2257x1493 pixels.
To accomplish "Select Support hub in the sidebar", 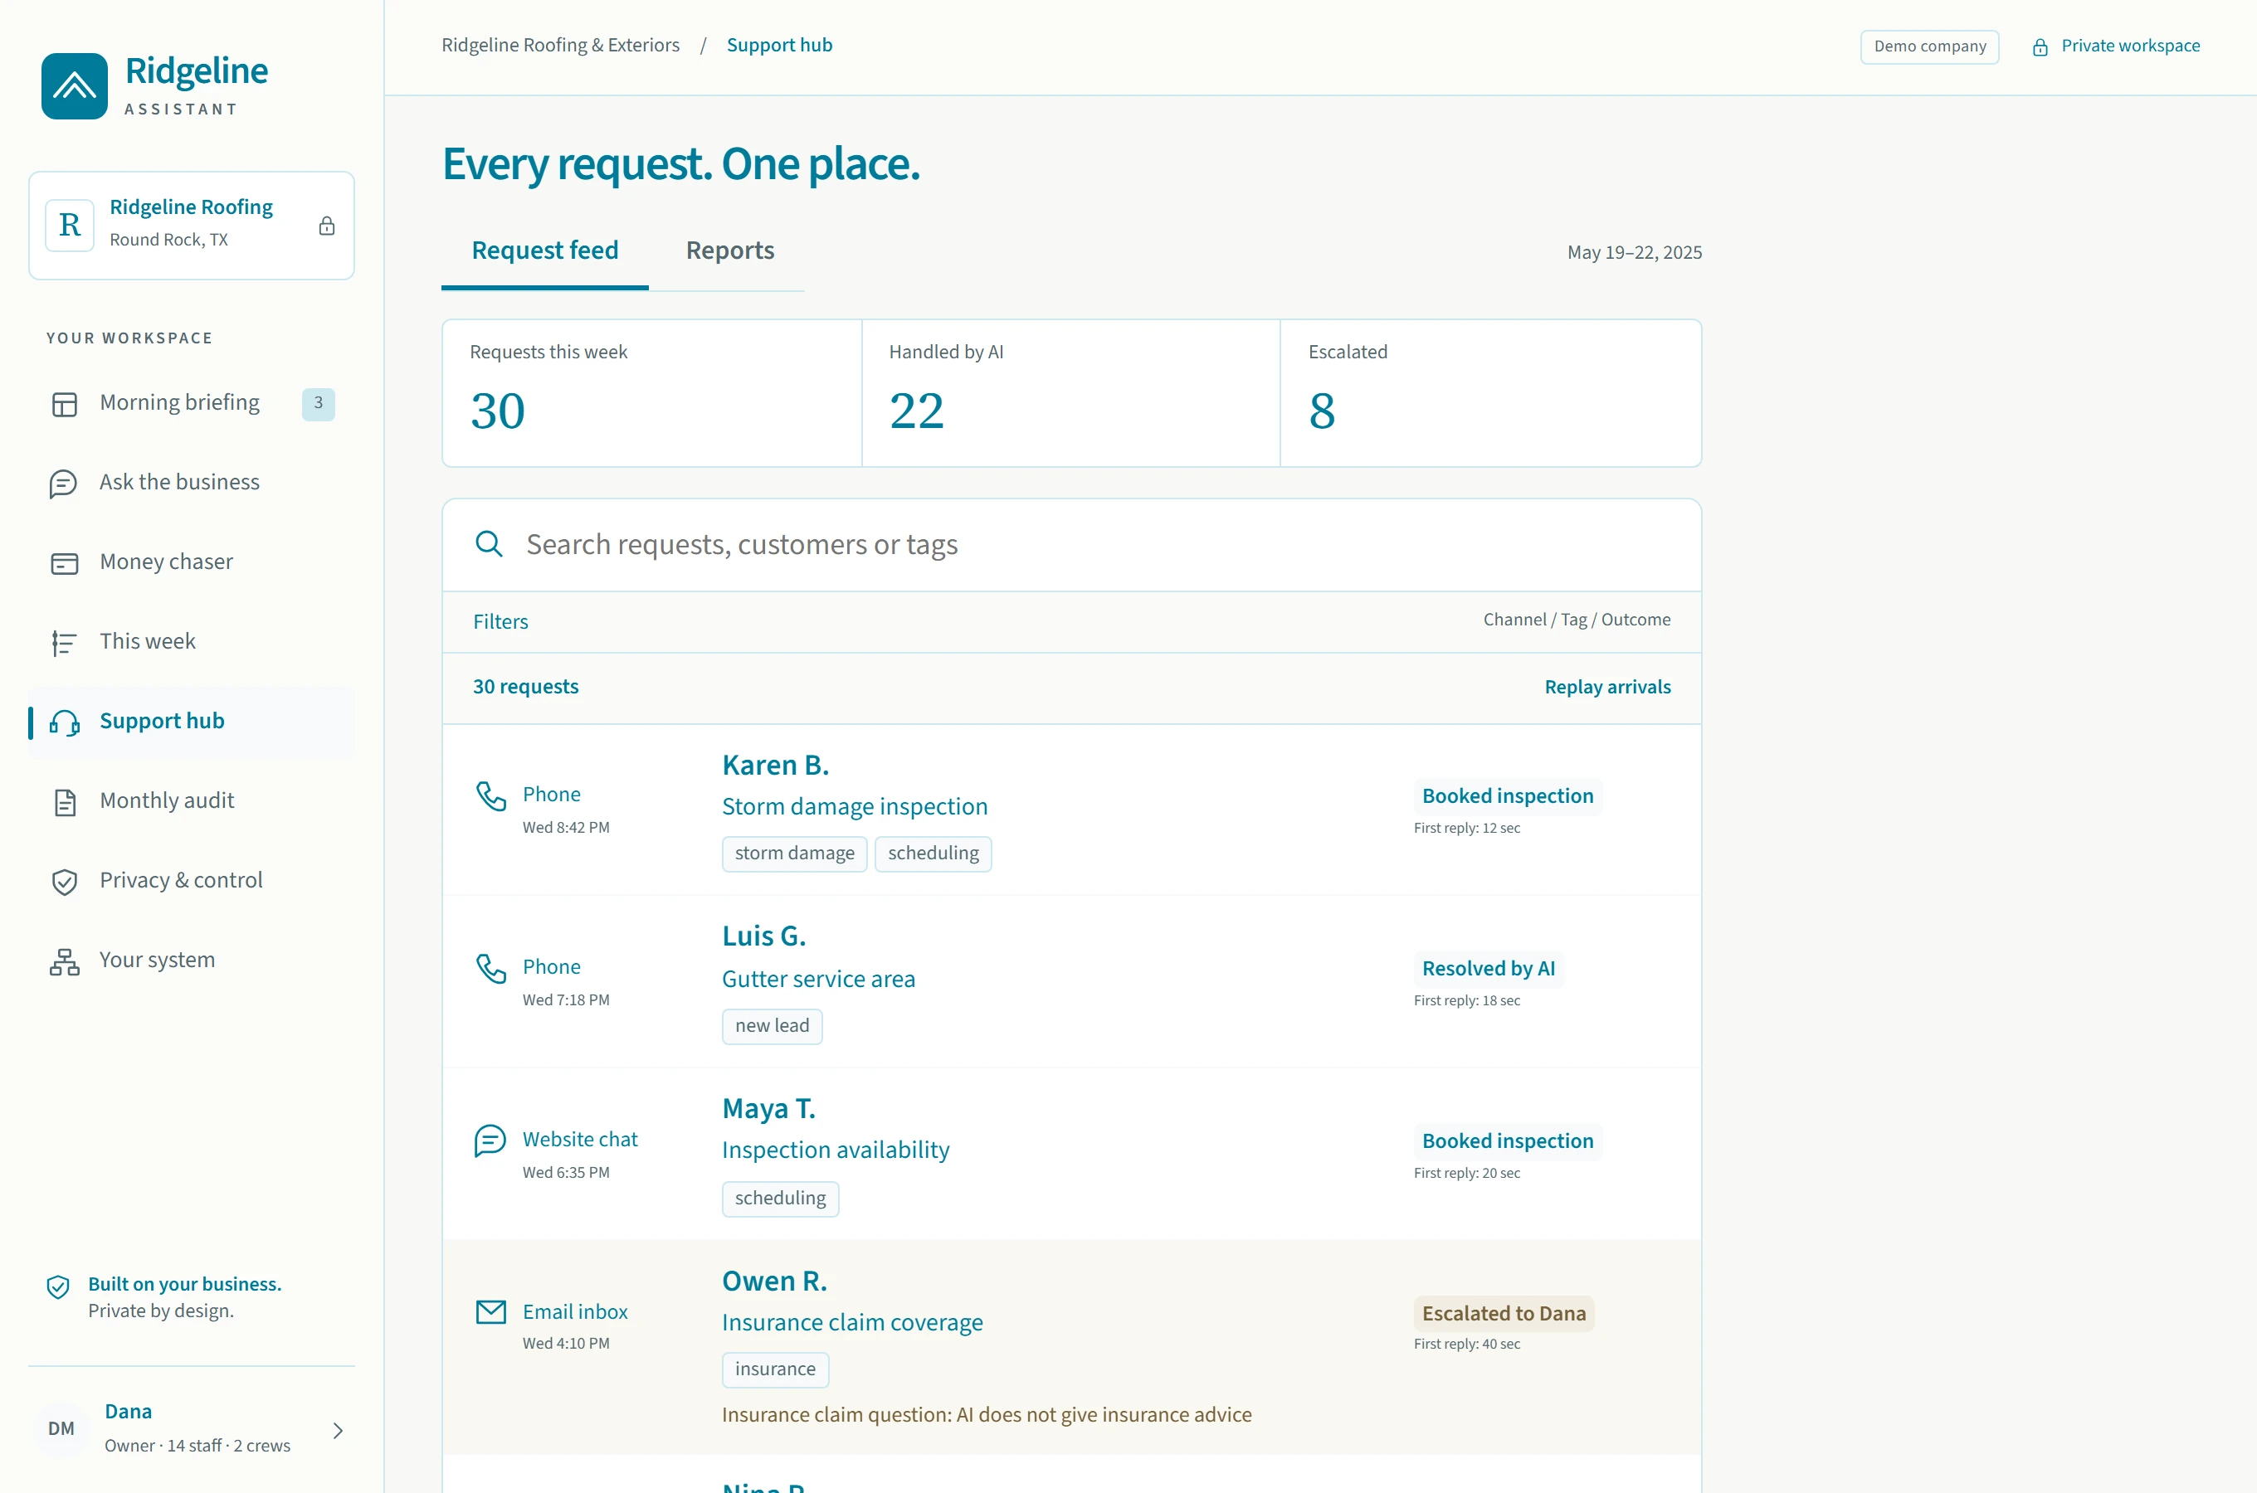I will pyautogui.click(x=192, y=722).
